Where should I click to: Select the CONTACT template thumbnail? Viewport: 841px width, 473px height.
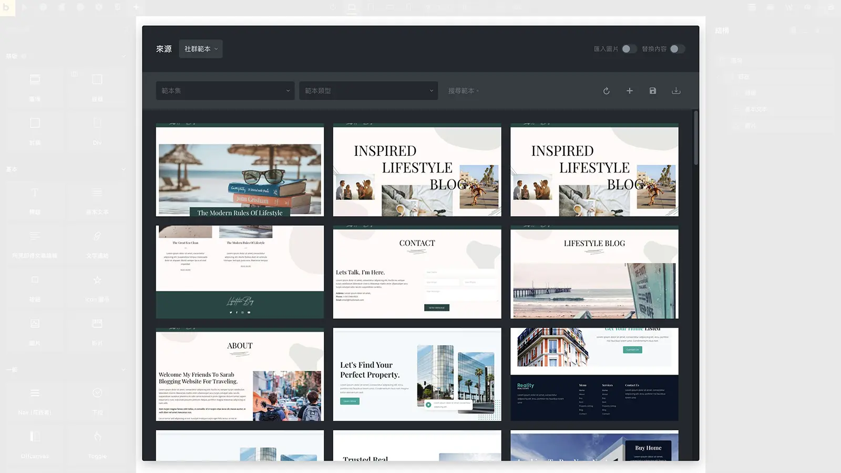[x=417, y=272]
